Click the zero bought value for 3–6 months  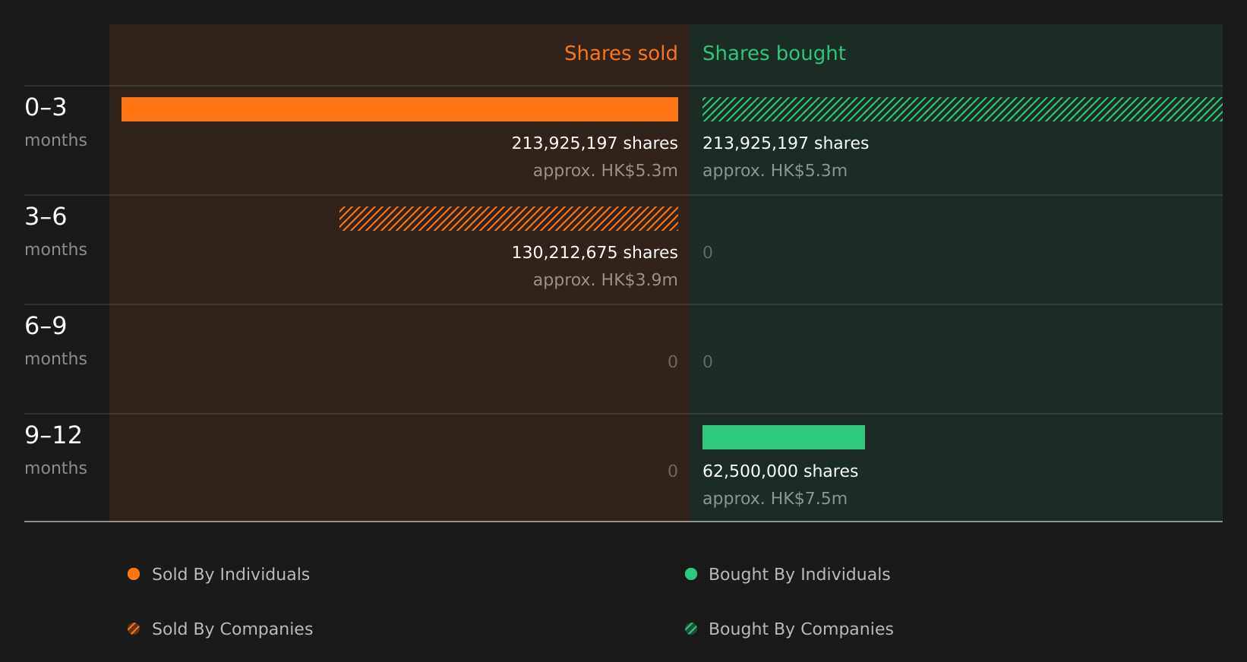point(708,253)
